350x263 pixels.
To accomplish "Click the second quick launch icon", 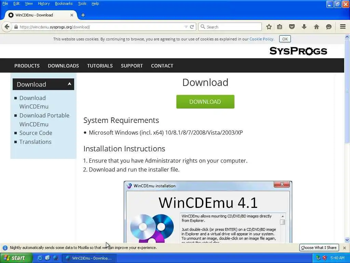I will [48, 258].
